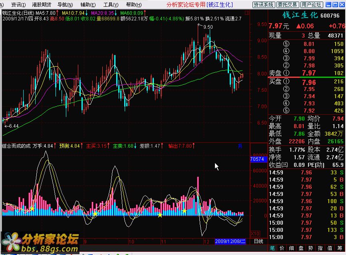Screen dimensions: 346x255
Task: Click the yellow star signal just before month 10
Action: [95, 213]
